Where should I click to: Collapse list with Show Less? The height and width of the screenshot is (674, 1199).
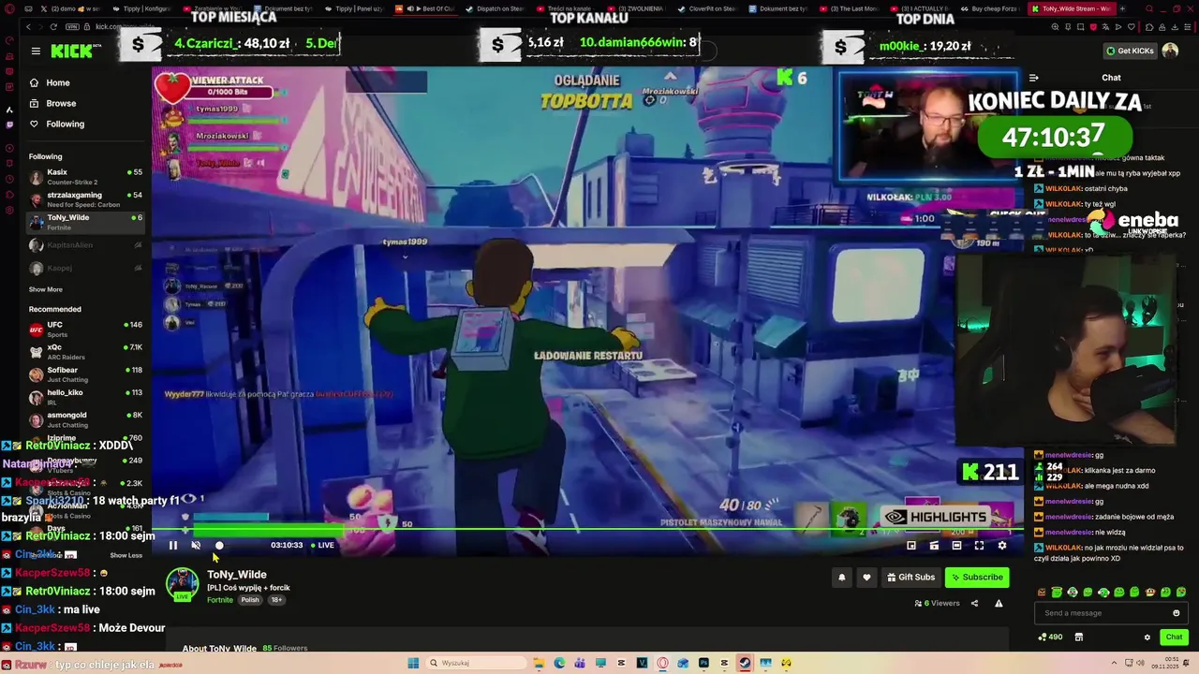click(x=126, y=555)
